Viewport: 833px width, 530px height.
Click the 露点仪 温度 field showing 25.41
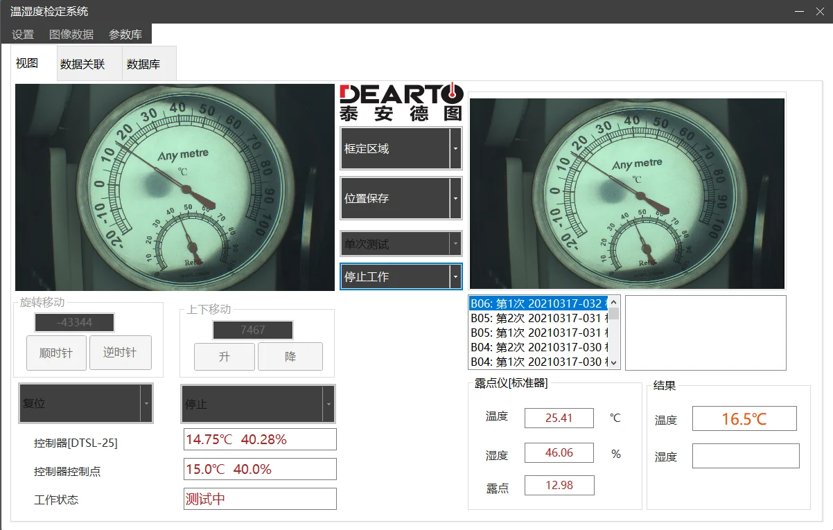click(x=559, y=418)
